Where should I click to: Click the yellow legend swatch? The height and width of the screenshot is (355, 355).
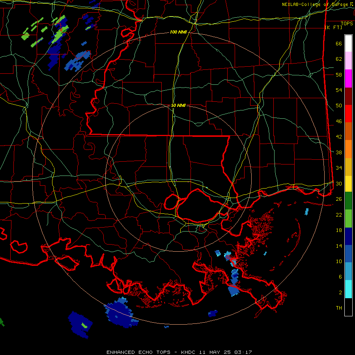[348, 184]
